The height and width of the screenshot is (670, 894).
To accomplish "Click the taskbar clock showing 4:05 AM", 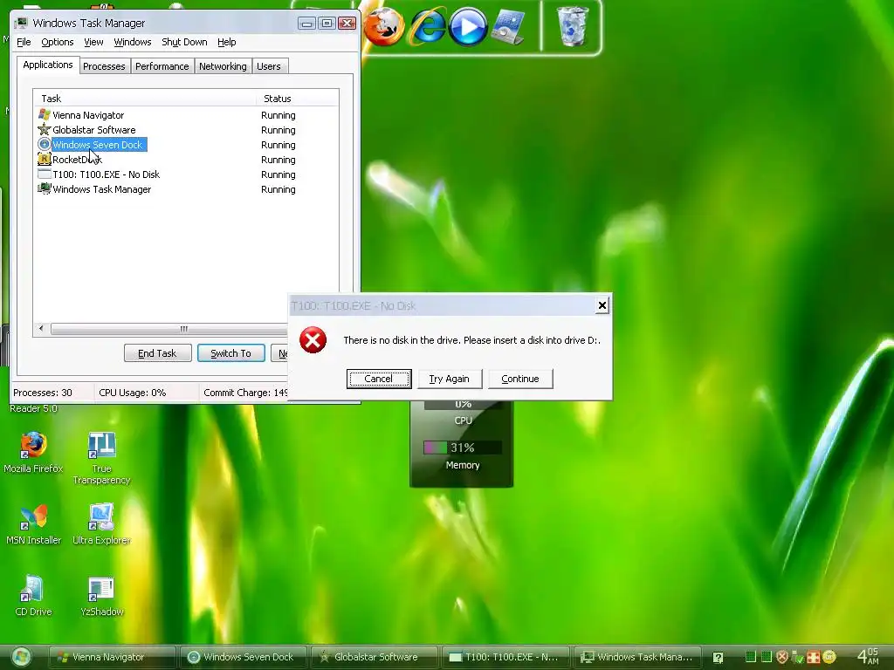I will (868, 657).
